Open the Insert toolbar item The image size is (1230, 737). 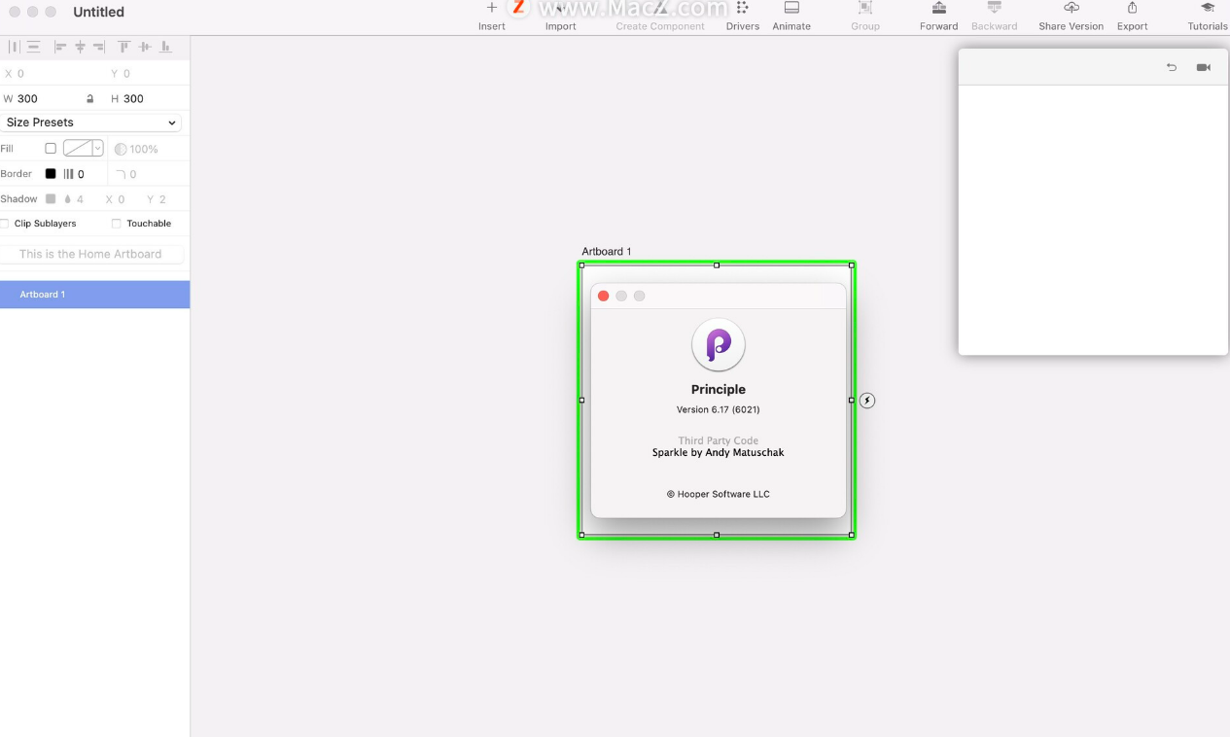click(492, 16)
